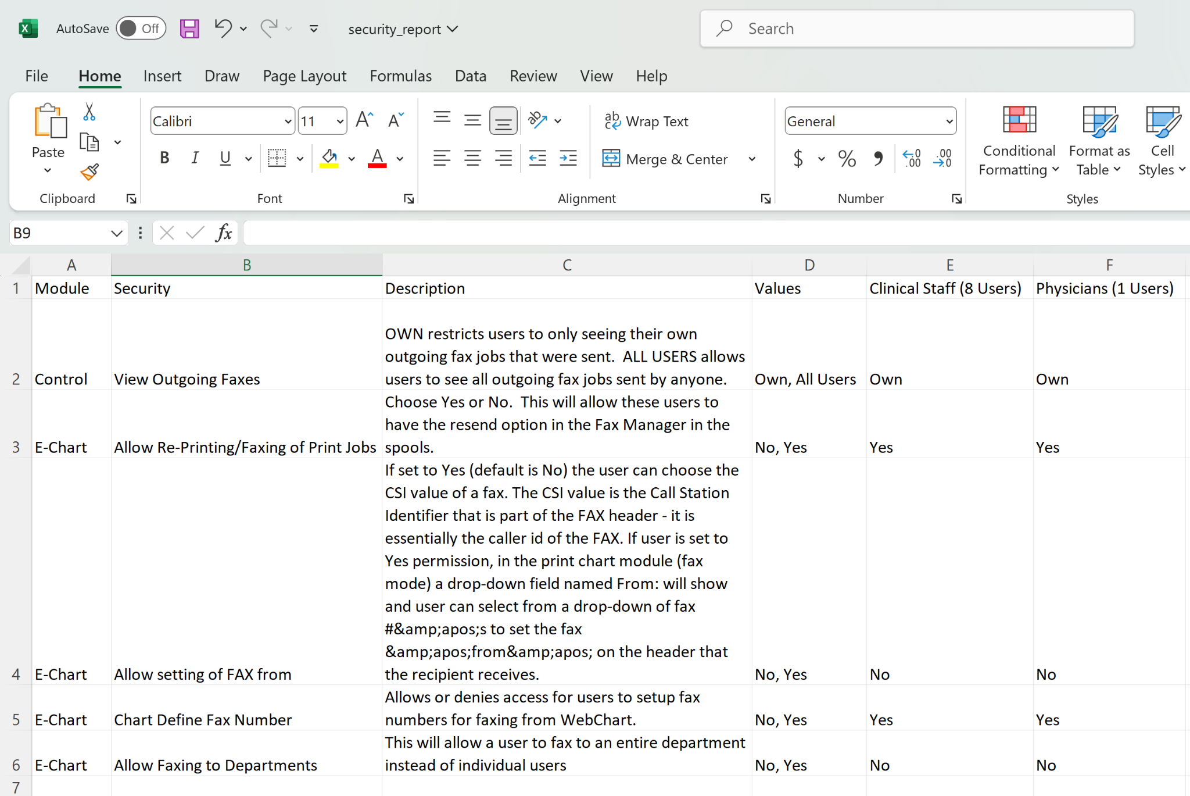Click the Wrap Text button

[646, 121]
